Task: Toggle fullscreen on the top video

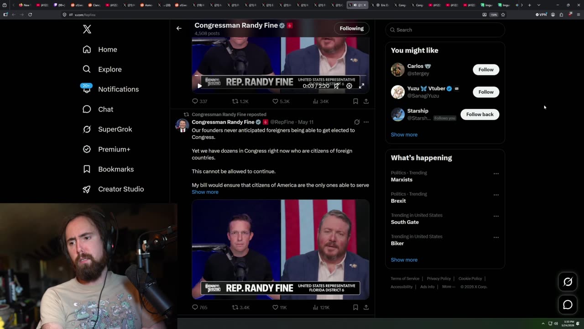Action: click(x=361, y=86)
